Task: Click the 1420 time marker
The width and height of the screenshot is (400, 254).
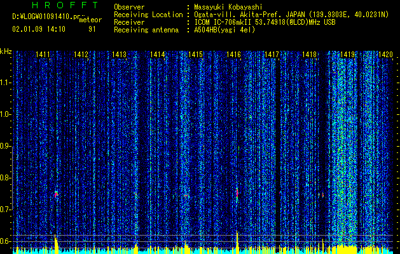Action: (385, 54)
